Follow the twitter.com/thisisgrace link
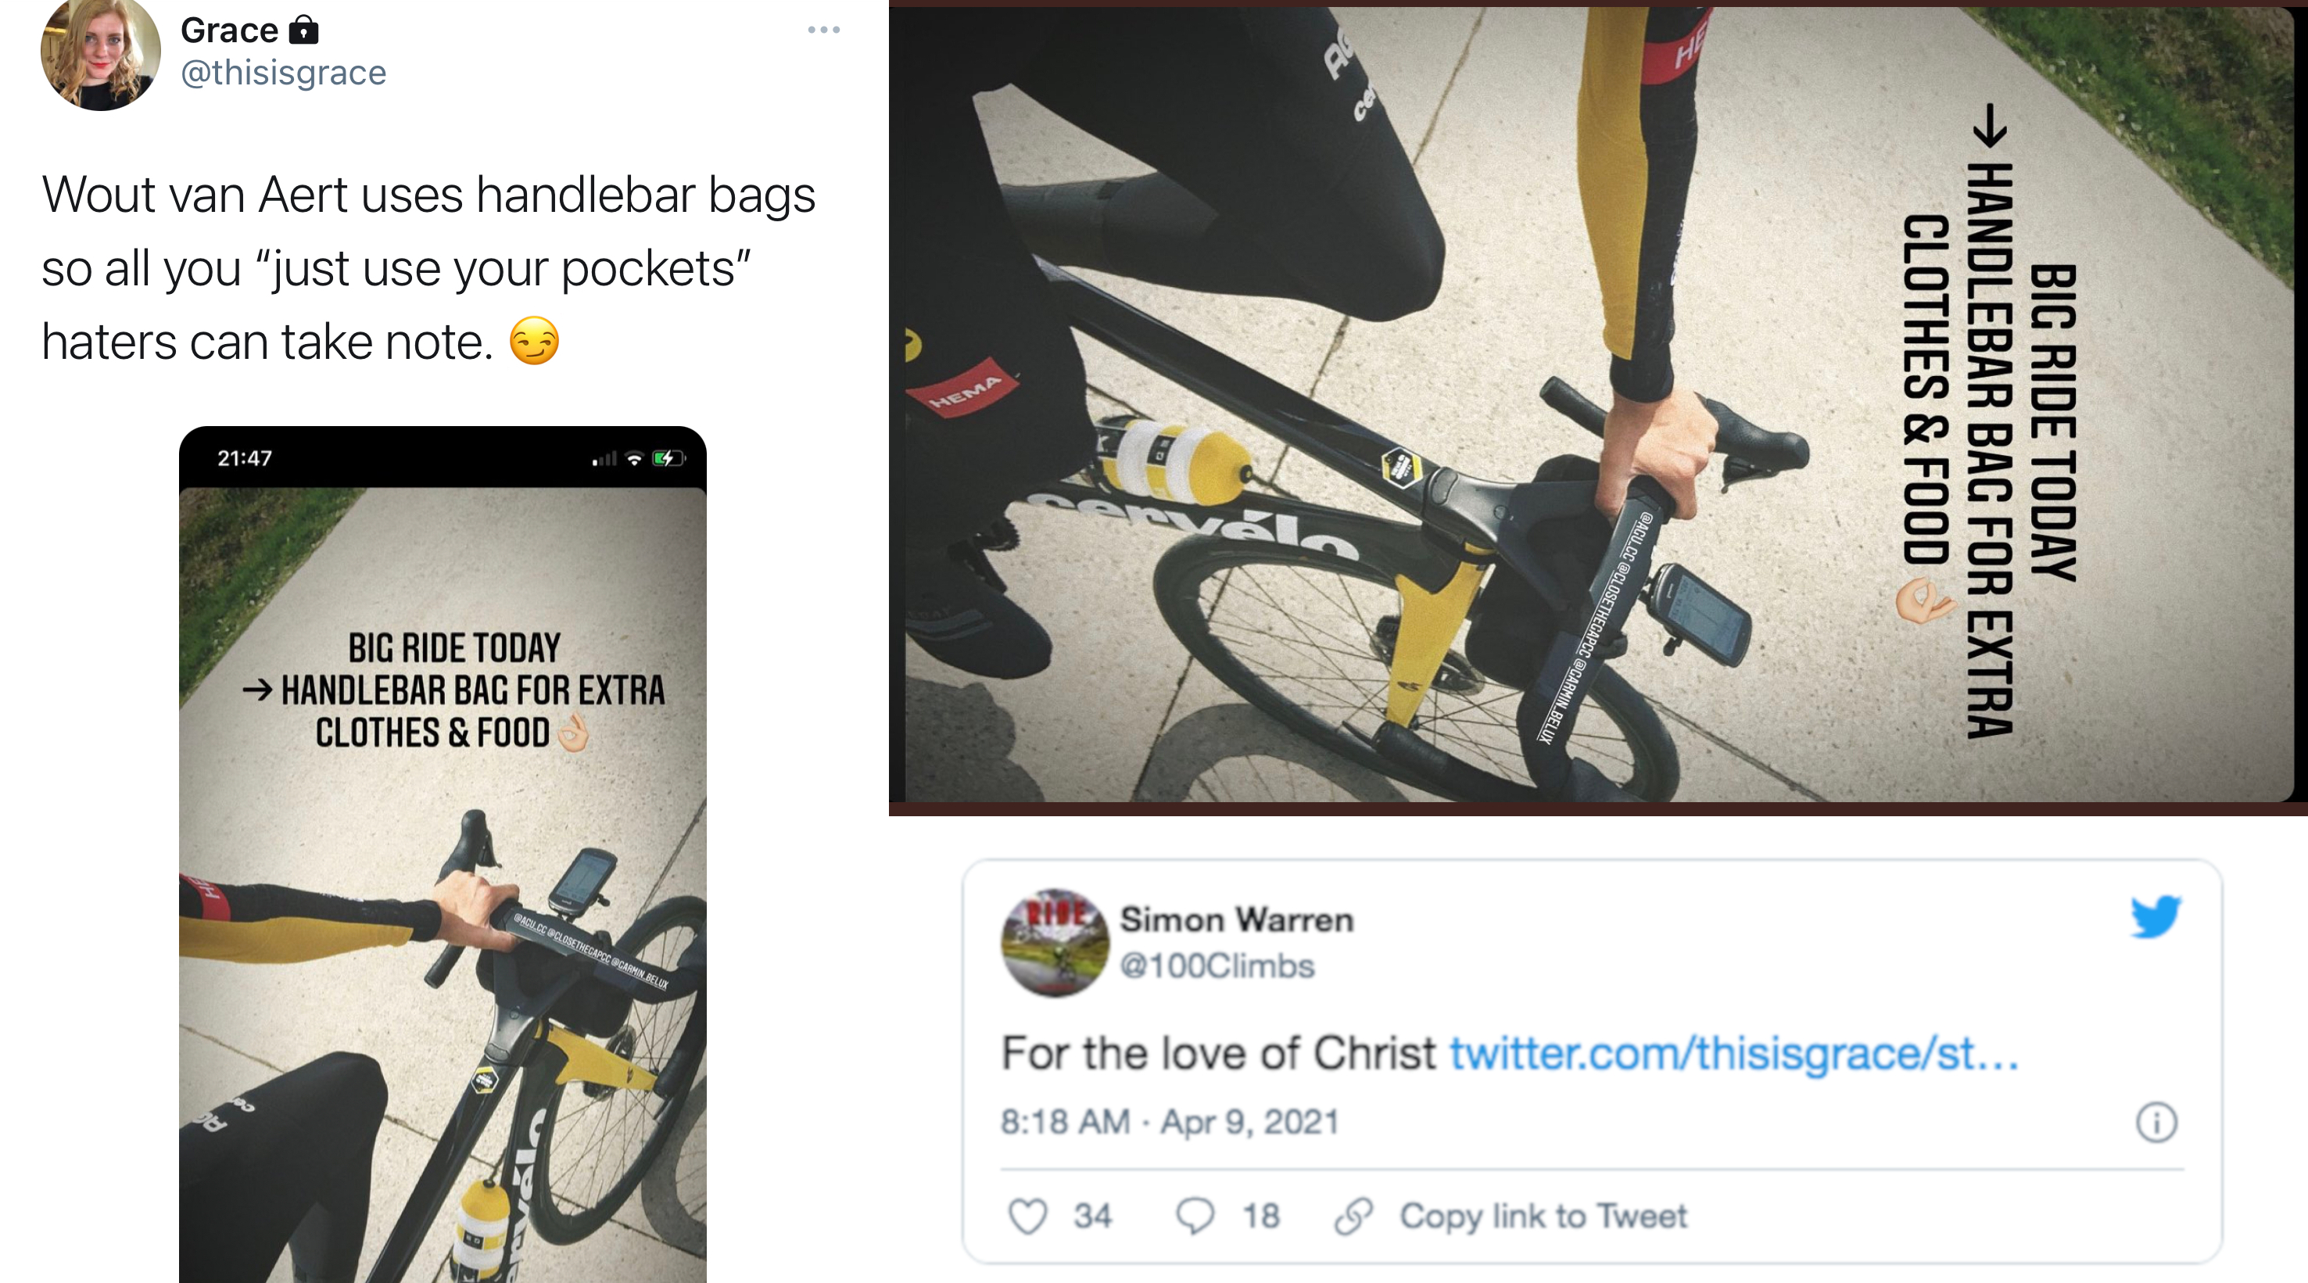This screenshot has height=1283, width=2308. tap(1733, 1054)
